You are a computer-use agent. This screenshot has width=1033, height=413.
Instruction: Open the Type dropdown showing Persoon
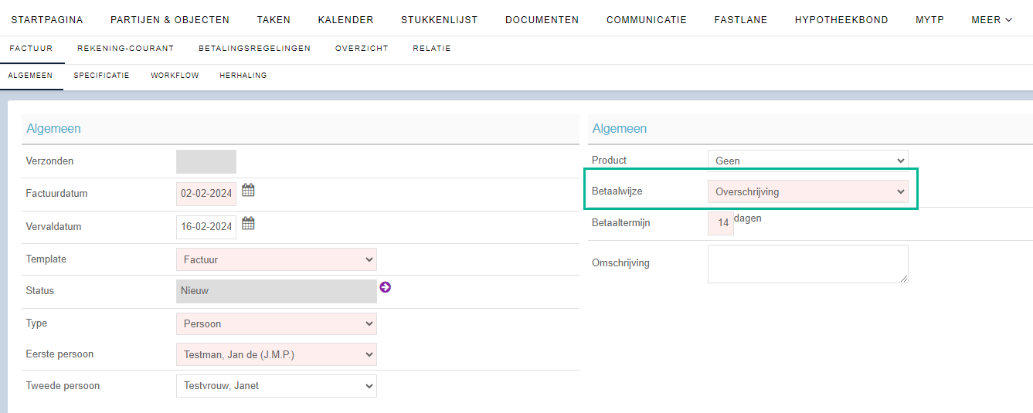(277, 324)
